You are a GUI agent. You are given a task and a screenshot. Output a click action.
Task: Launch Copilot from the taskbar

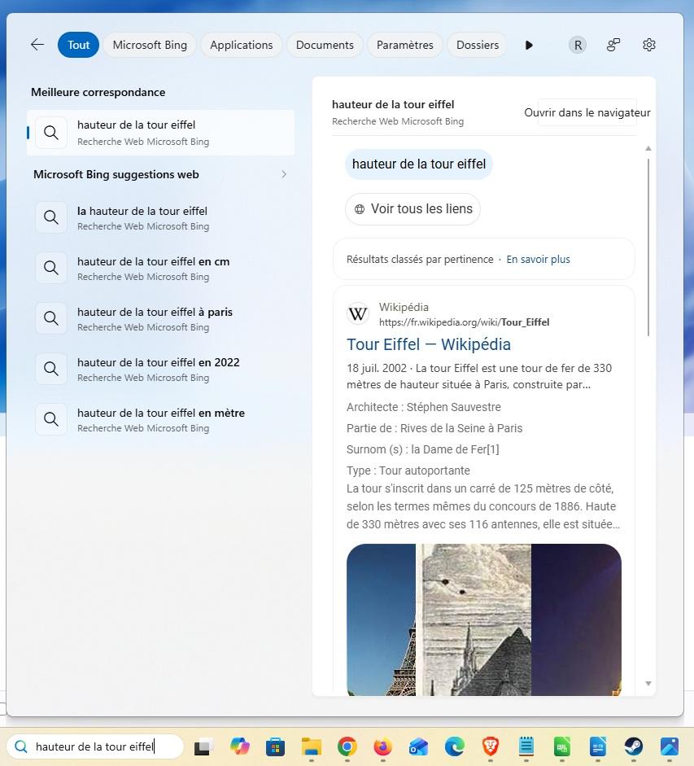(x=240, y=746)
